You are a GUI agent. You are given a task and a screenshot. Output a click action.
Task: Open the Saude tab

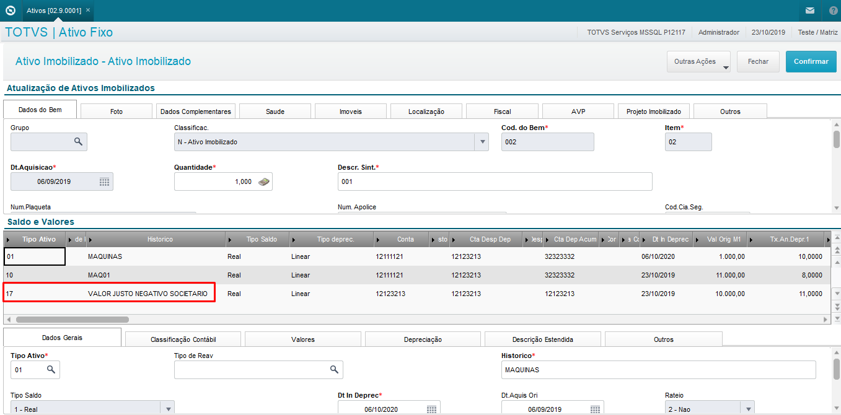tap(275, 111)
